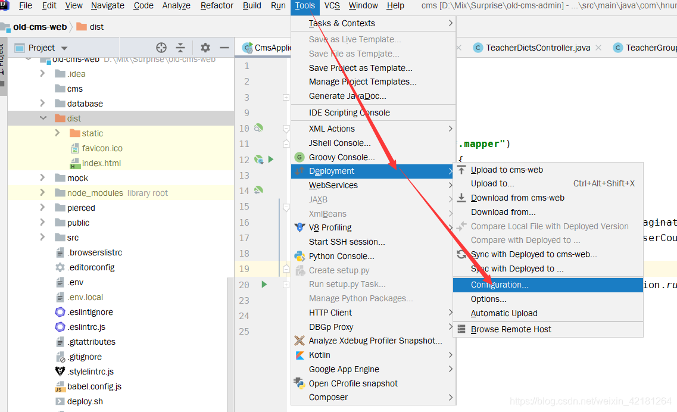Open Composer submenu
The height and width of the screenshot is (412, 677).
click(x=373, y=397)
